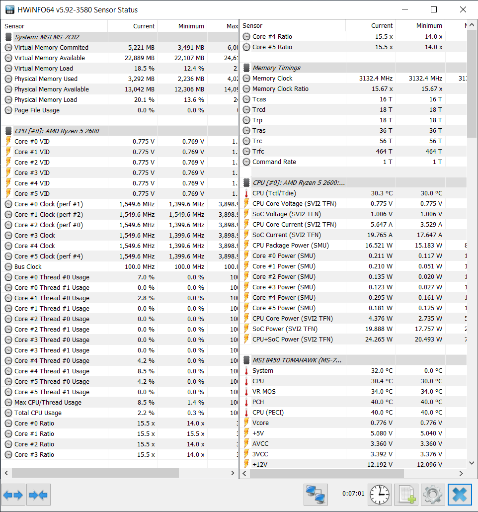
Task: Select the Core #2 VID row
Action: pos(119,162)
